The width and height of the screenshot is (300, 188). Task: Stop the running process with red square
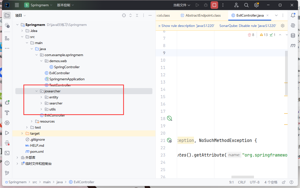point(214,5)
